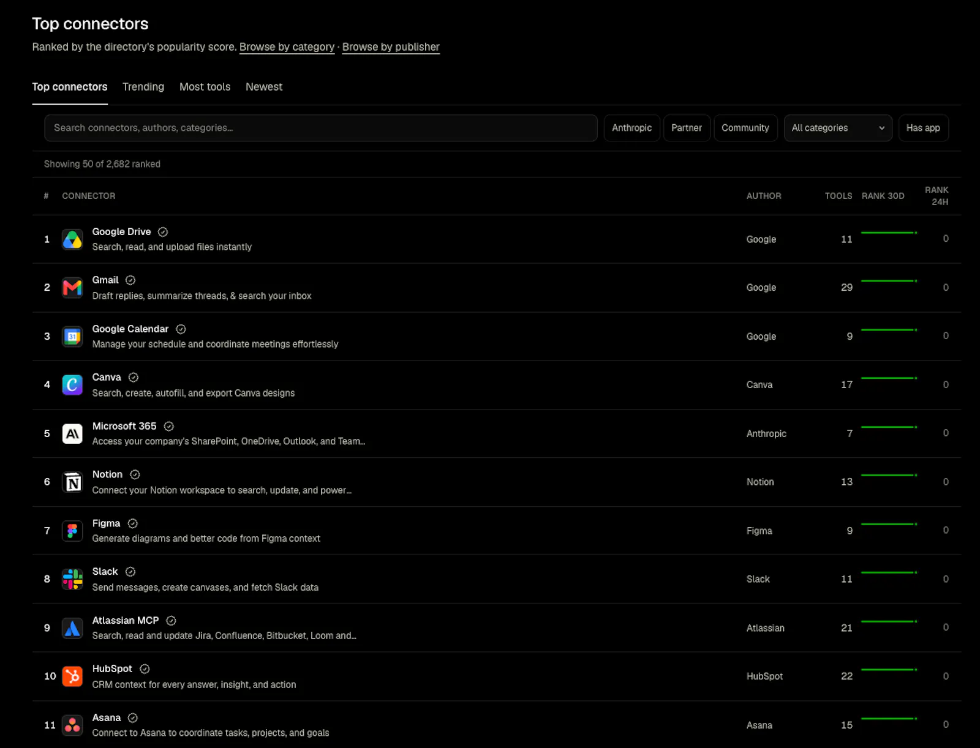Click verified badge next to Atlassian MCP

click(x=171, y=621)
